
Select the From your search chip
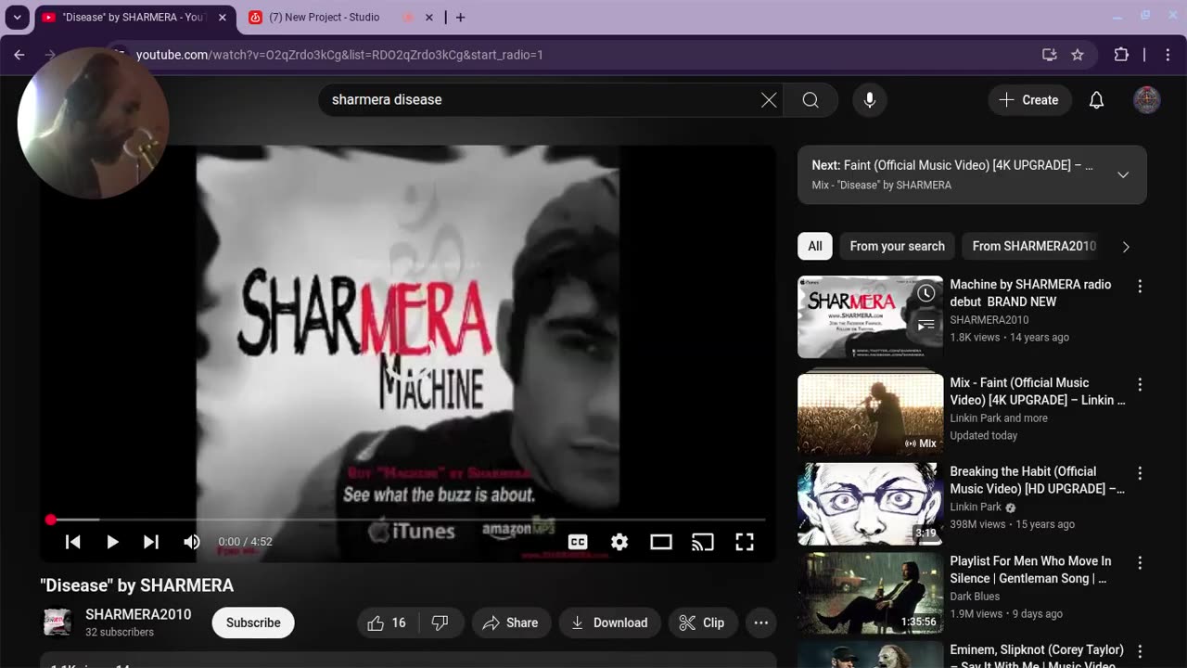[898, 246]
